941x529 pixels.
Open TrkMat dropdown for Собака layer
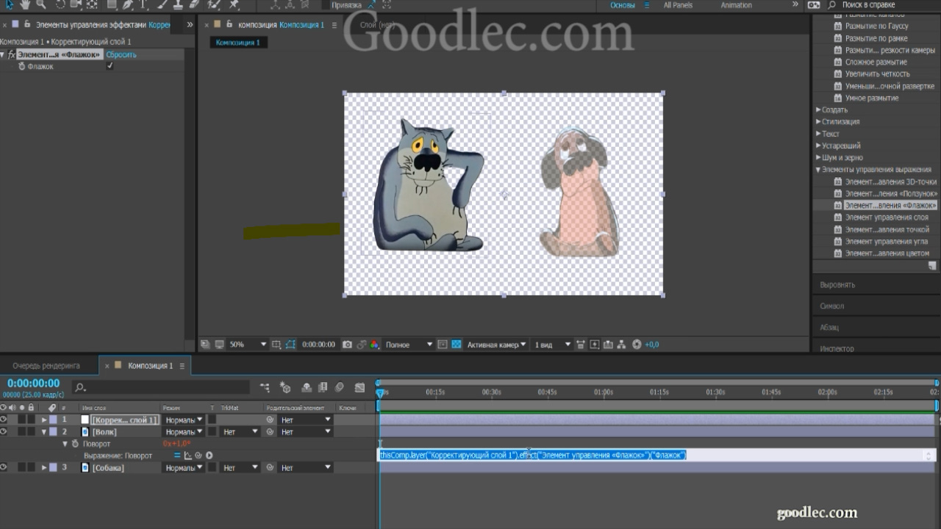coord(240,467)
